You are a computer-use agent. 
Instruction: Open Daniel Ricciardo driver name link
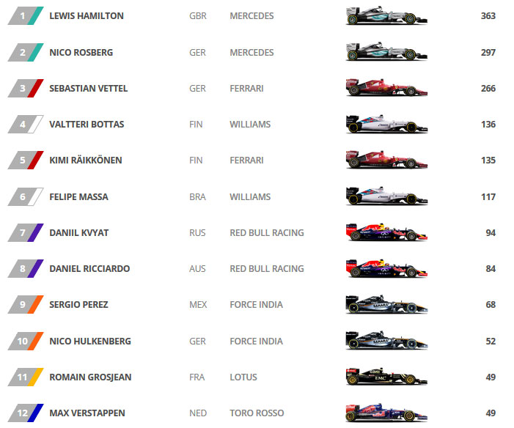(89, 269)
